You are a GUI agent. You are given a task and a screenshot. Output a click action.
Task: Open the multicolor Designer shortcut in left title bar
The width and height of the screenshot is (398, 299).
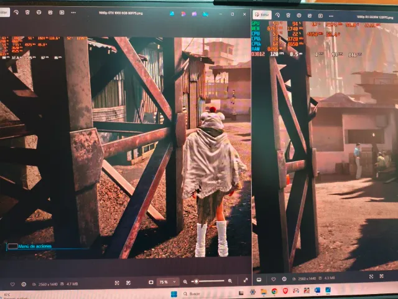[x=183, y=14]
